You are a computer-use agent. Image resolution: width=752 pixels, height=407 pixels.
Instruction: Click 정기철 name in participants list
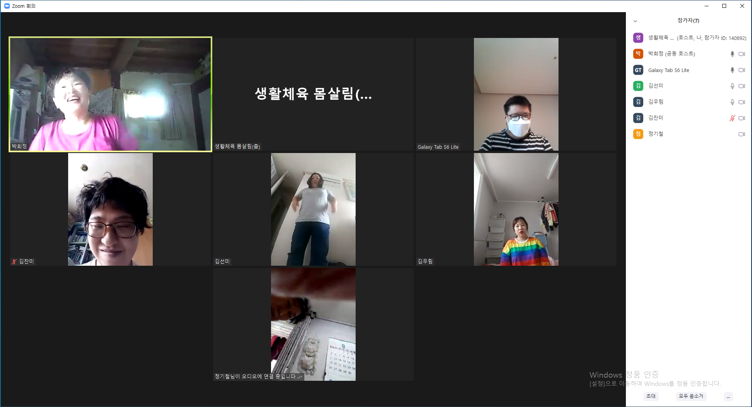pyautogui.click(x=656, y=134)
